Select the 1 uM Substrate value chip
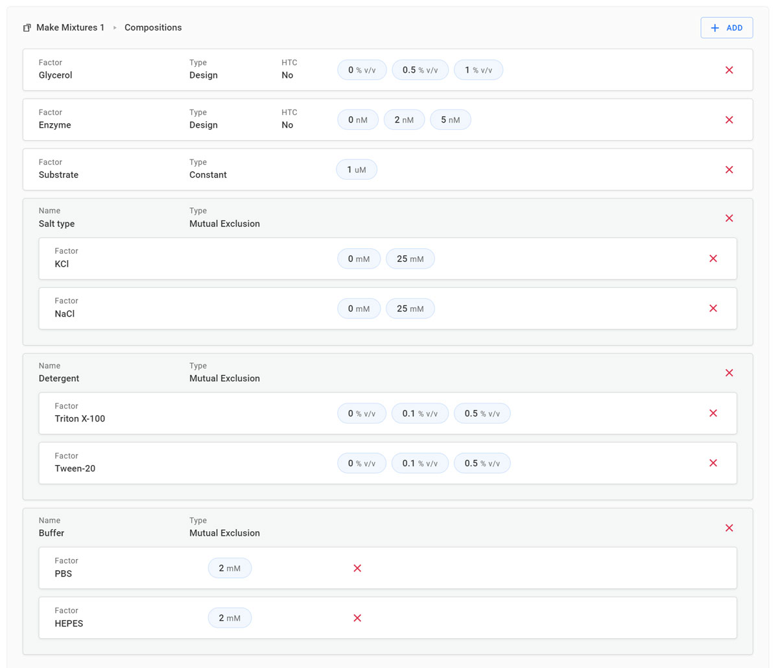 356,170
